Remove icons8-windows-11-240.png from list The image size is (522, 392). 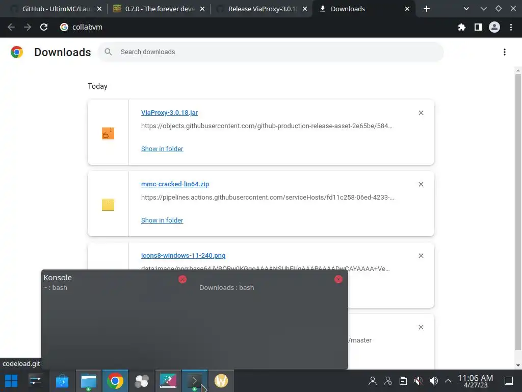coord(421,256)
